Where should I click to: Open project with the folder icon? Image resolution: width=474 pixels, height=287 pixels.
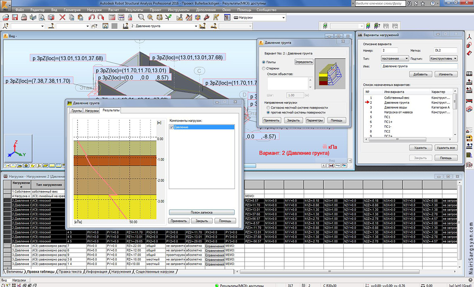[x=5, y=17]
